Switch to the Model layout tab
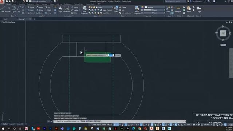Viewport: 233px width, 131px height. 5,124
